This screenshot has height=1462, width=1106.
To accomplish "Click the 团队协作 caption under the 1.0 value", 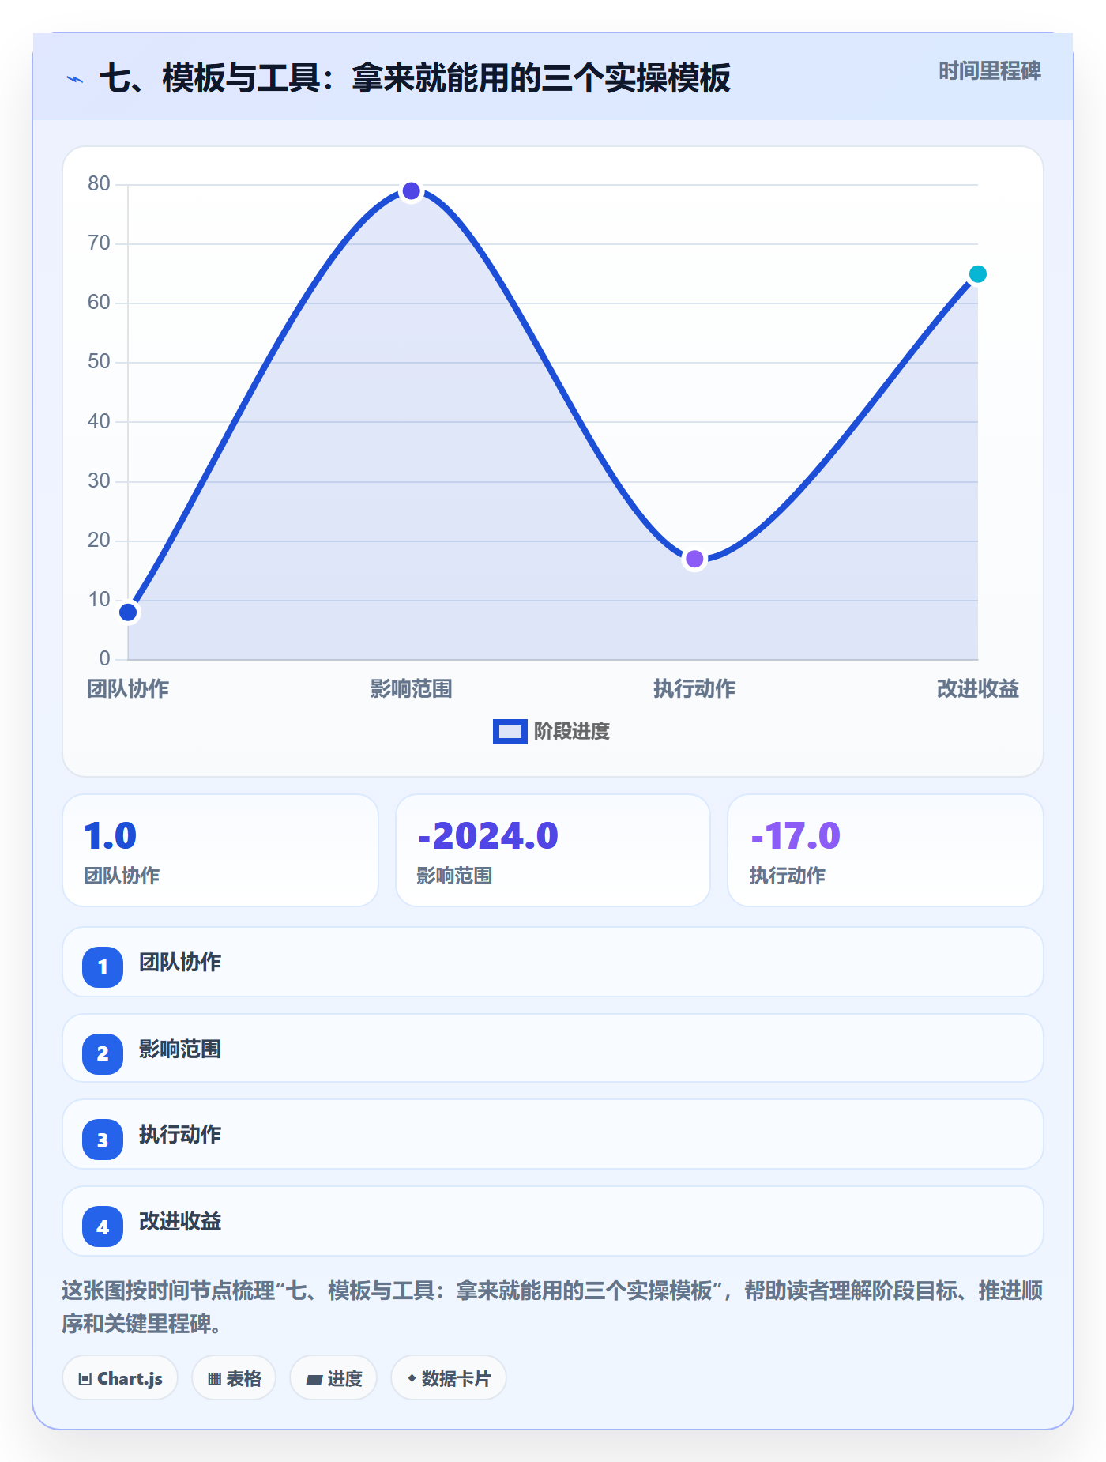I will pos(122,876).
